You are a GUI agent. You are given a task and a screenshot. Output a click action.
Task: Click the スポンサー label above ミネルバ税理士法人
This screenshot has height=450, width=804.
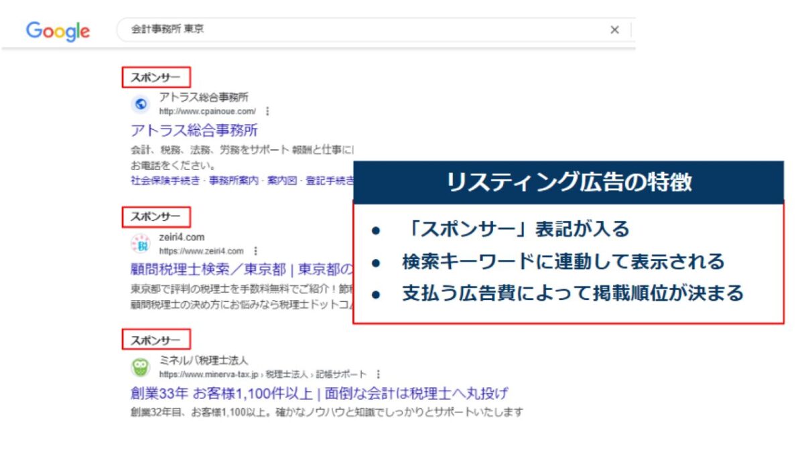pos(155,339)
